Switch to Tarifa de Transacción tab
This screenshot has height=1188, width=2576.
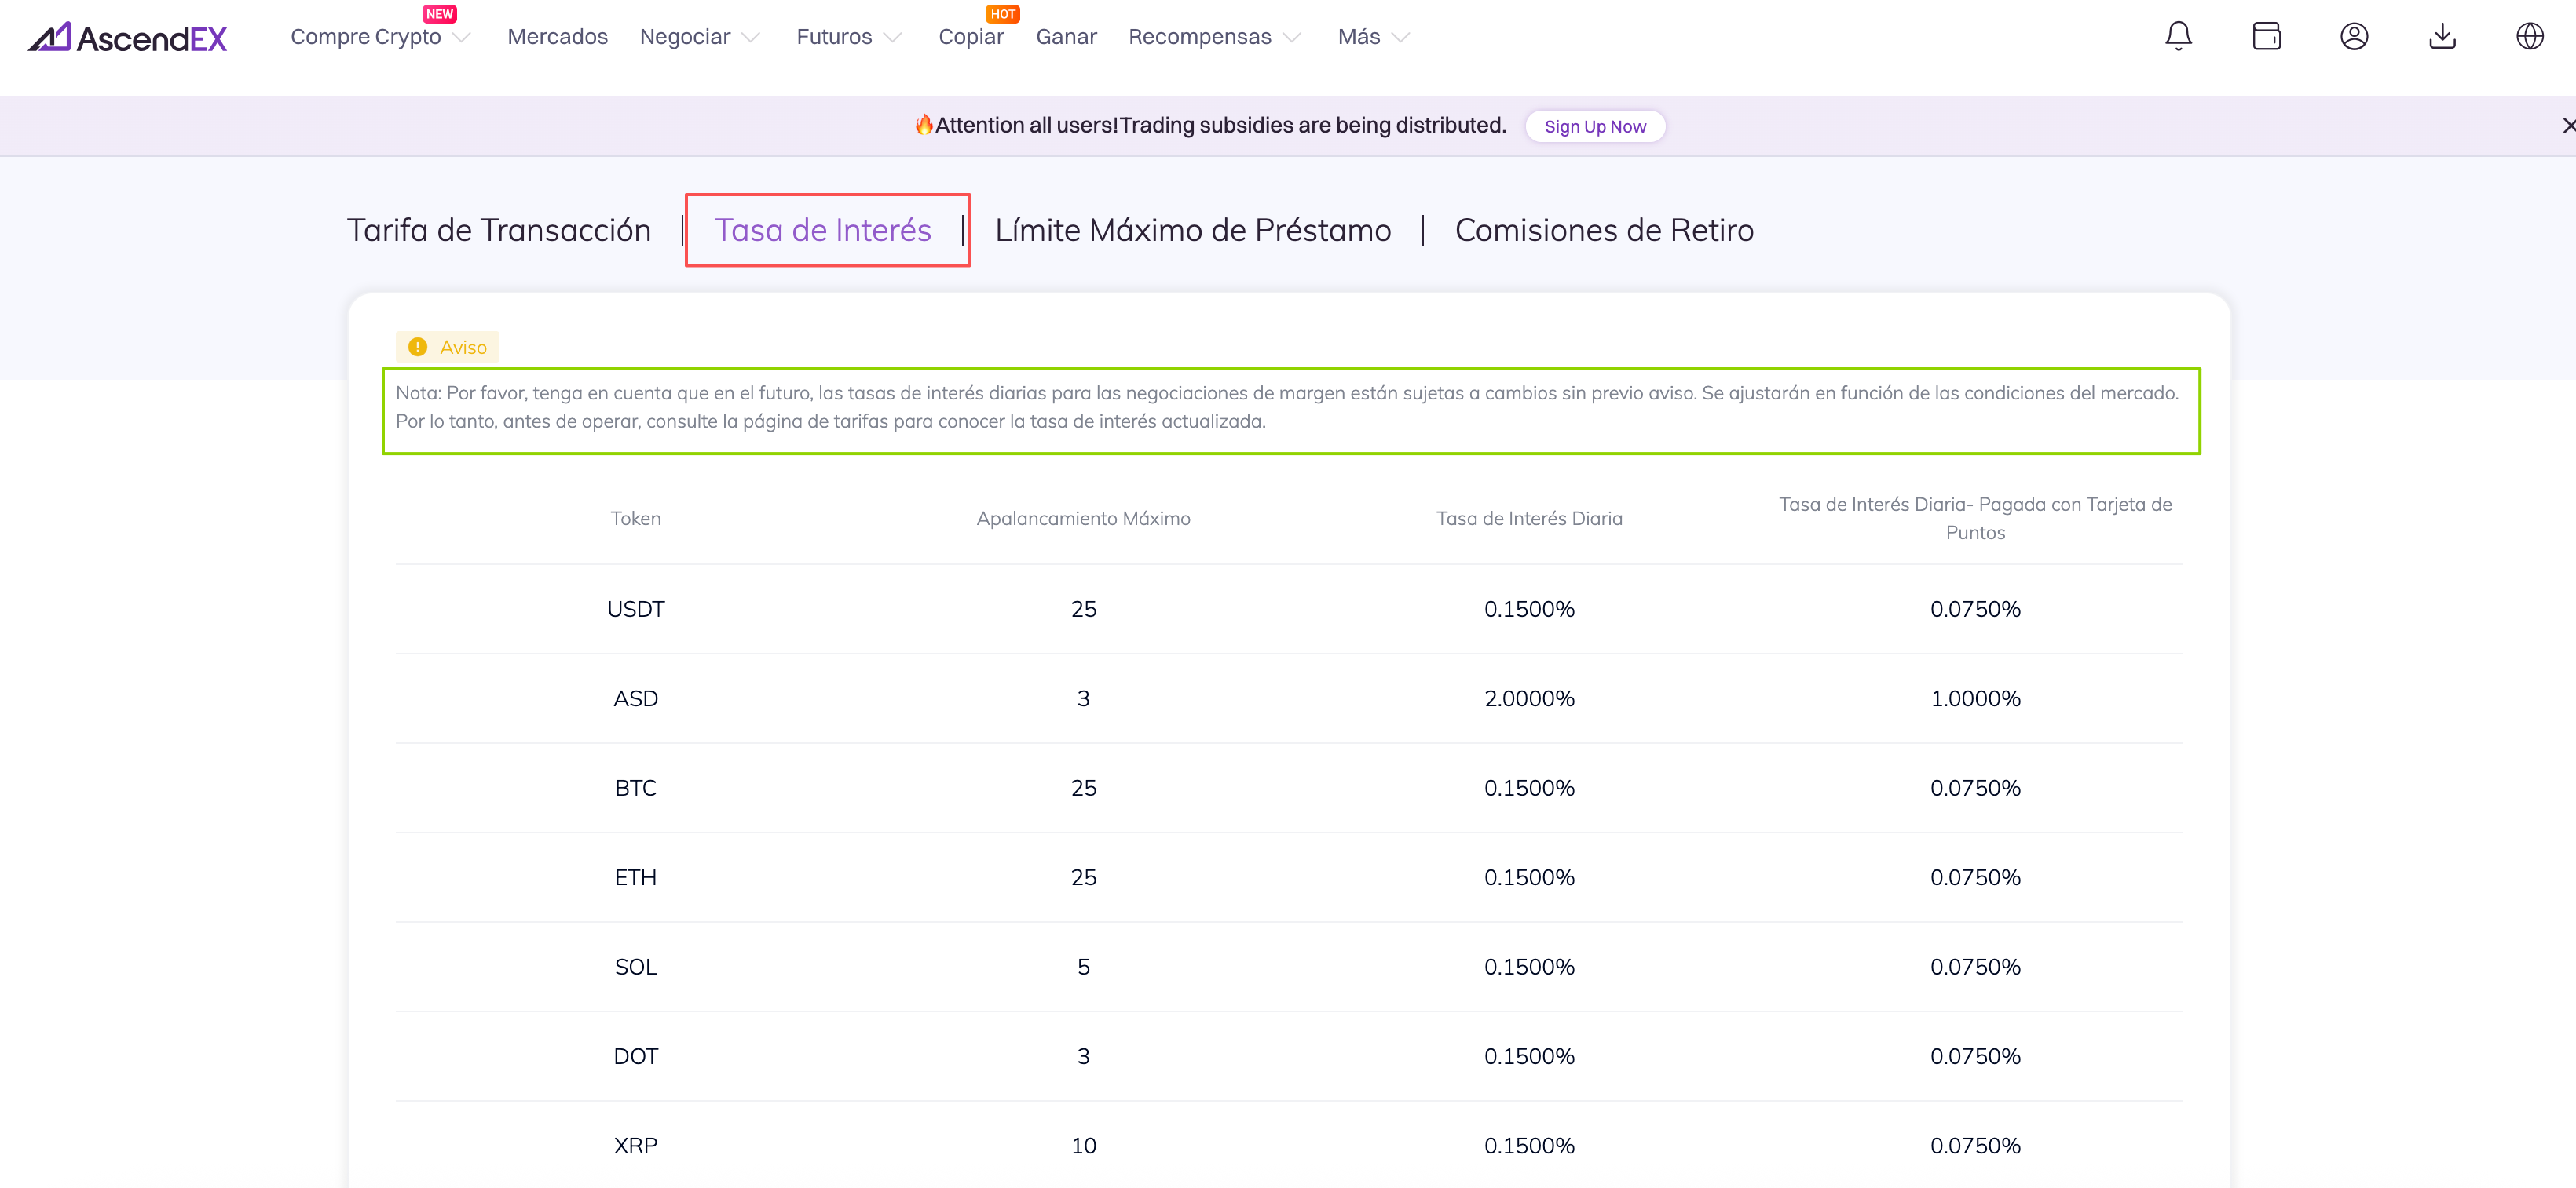pyautogui.click(x=498, y=230)
